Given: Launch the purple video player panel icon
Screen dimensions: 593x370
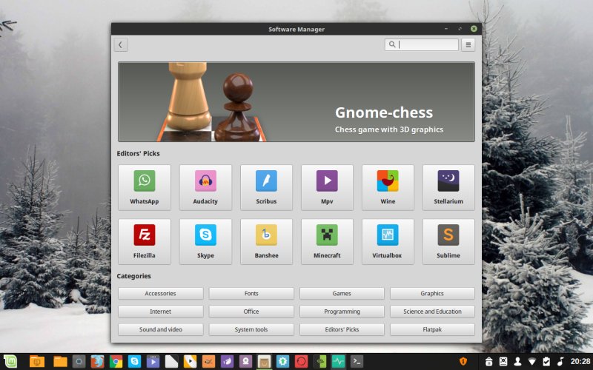Looking at the screenshot, I should pyautogui.click(x=153, y=362).
